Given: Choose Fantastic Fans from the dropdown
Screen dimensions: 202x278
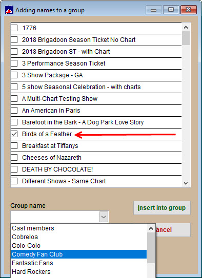Looking at the screenshot, I should click(78, 263).
